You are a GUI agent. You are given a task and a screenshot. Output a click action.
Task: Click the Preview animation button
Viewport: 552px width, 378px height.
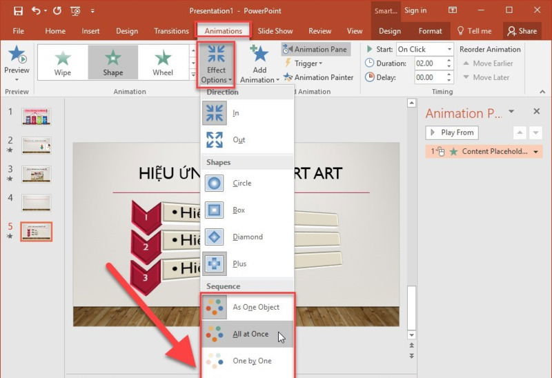17,62
